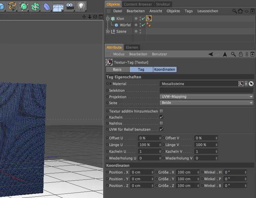This screenshot has width=256, height=198.
Task: Open the Lesezeichen menu
Action: [208, 11]
